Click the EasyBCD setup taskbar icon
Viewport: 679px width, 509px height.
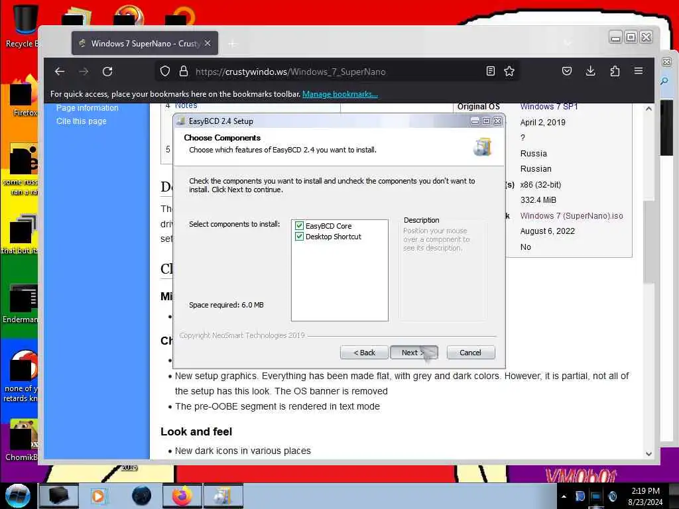click(x=223, y=496)
